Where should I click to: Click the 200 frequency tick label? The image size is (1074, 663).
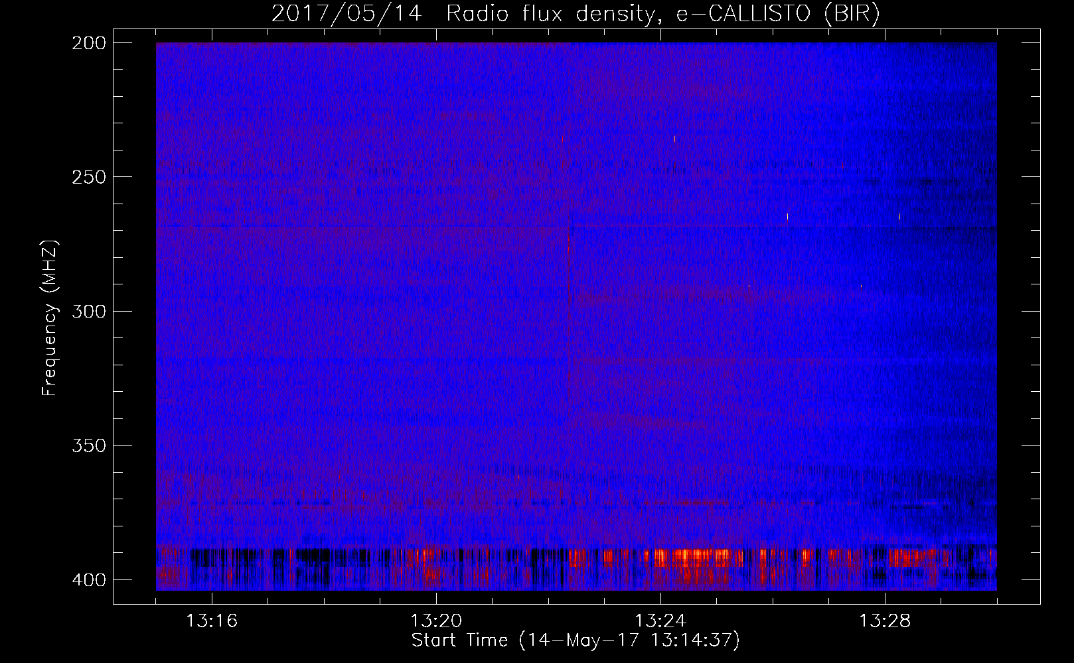coord(89,43)
